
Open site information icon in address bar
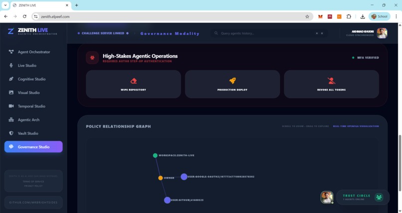(x=36, y=16)
